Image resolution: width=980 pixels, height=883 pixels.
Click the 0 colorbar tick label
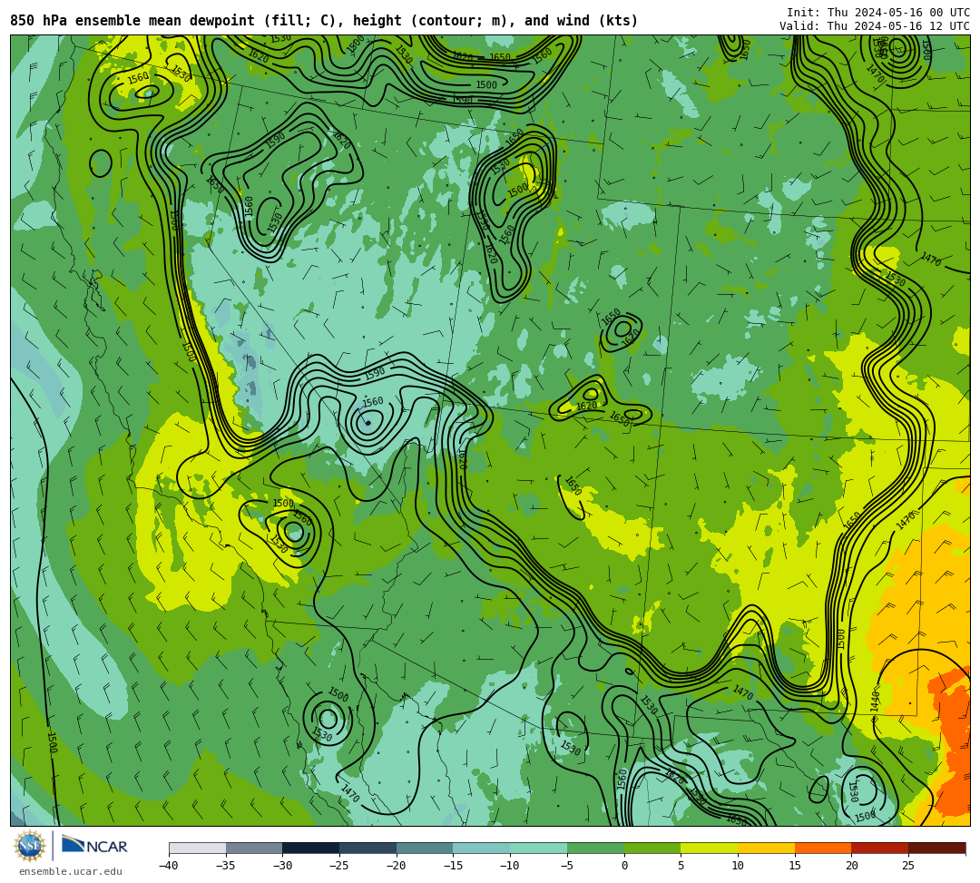pos(624,866)
